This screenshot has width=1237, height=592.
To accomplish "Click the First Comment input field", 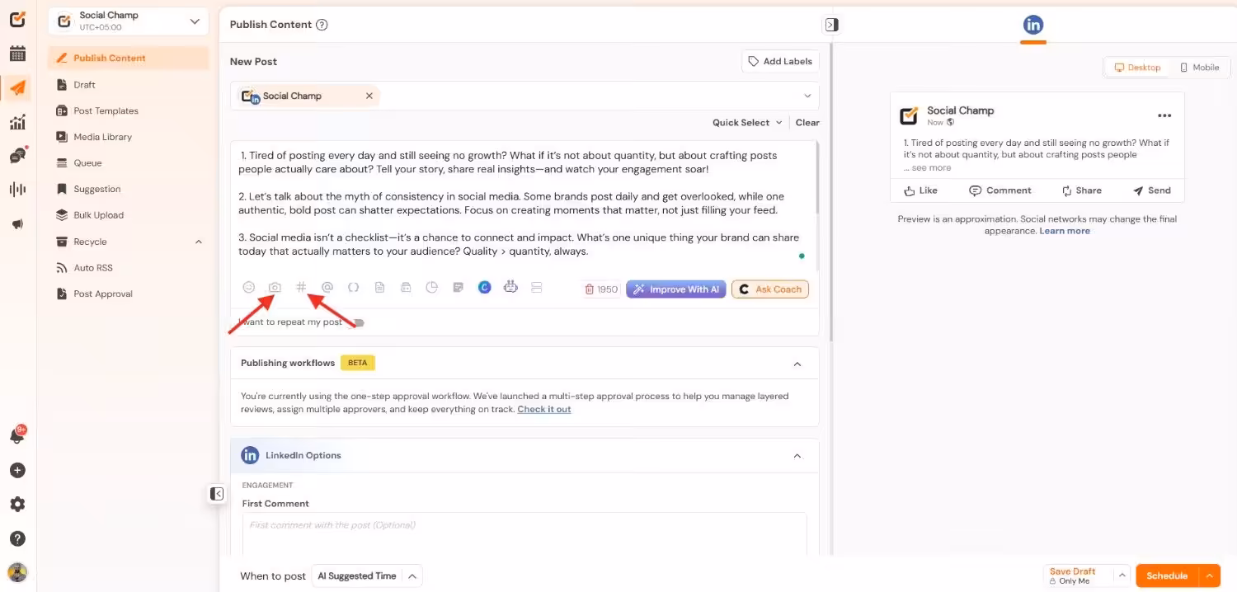I will (x=524, y=533).
